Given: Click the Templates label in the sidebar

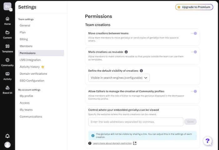Looking at the screenshot, I should 8,52.
